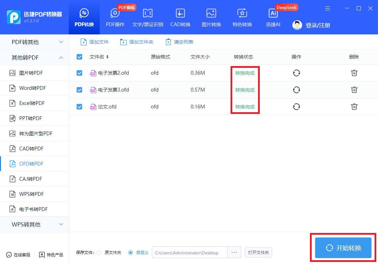Open the PDF操作 module

pyautogui.click(x=115, y=17)
